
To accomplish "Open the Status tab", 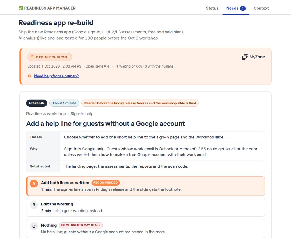I will 212,8.
